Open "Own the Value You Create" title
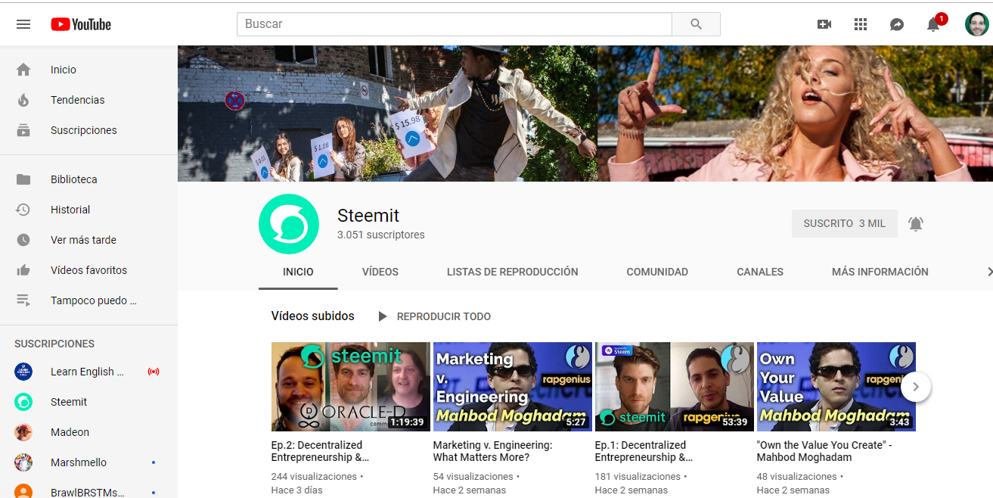 (x=824, y=451)
